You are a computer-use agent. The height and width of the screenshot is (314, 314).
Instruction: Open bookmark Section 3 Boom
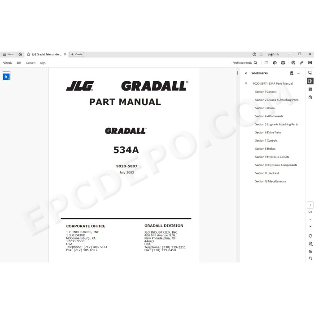265,108
